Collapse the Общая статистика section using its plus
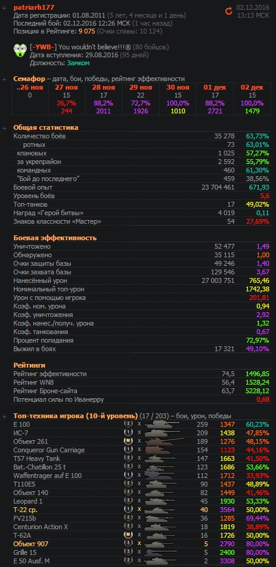 coord(4,128)
